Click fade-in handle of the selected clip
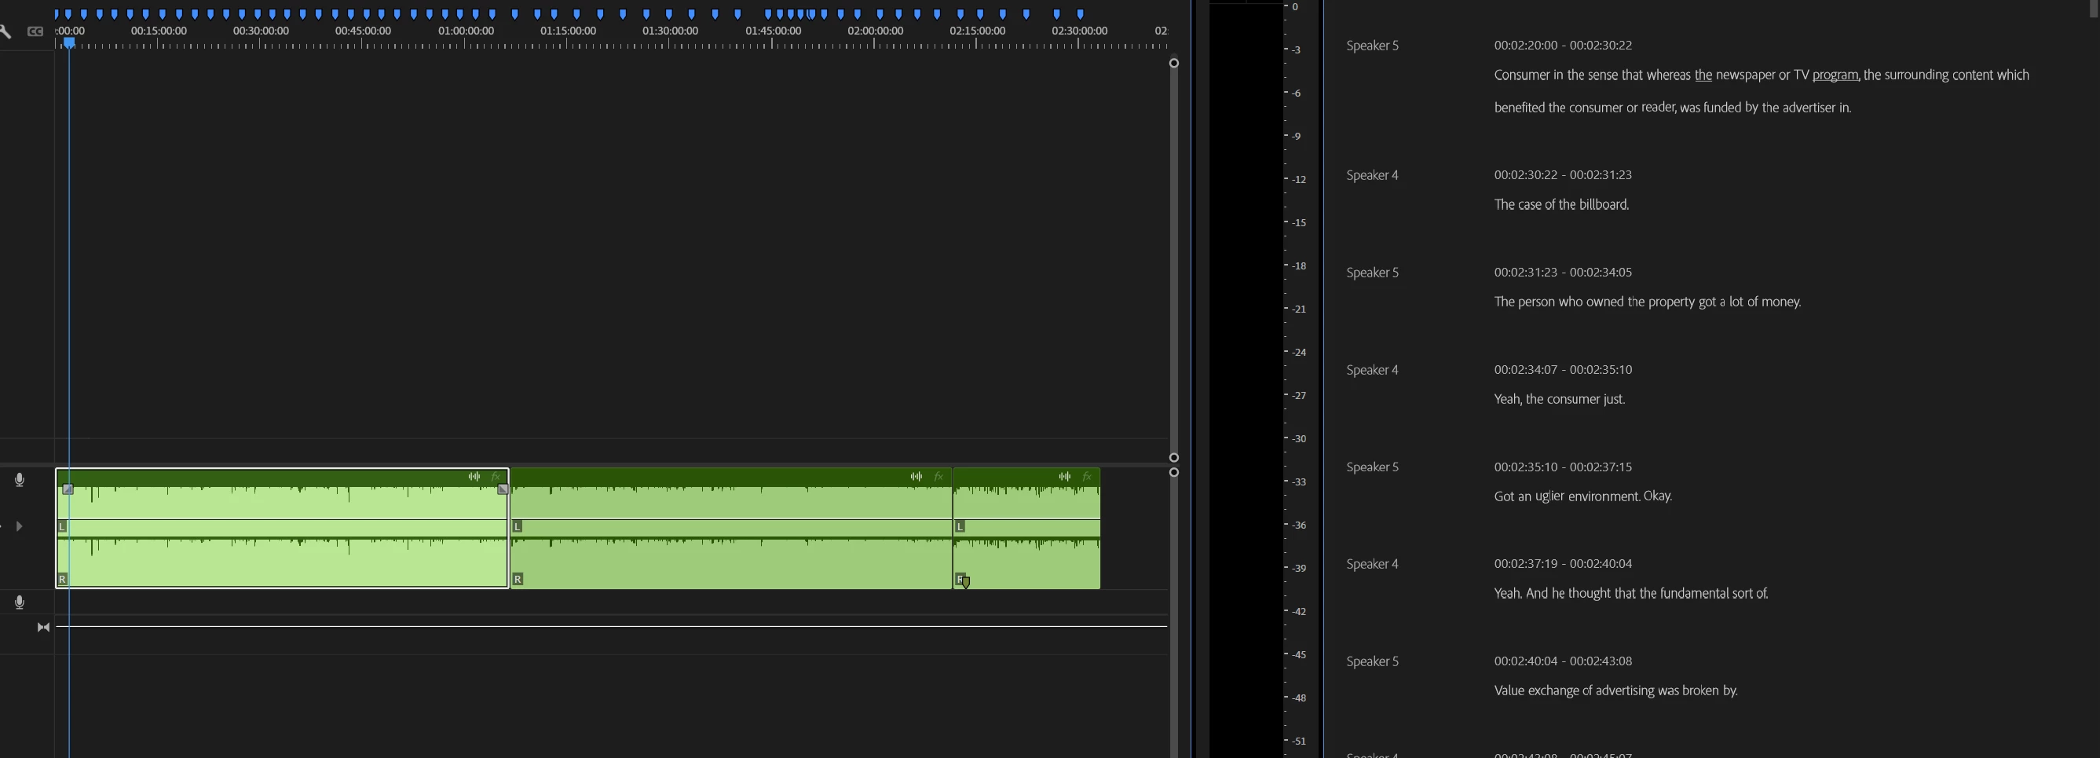 click(x=68, y=490)
